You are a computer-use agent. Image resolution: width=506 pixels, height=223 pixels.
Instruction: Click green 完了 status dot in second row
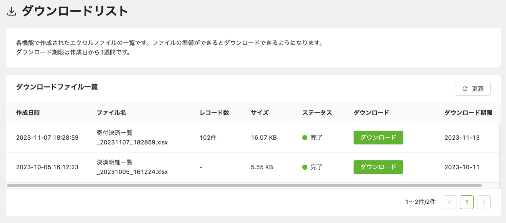coord(305,167)
